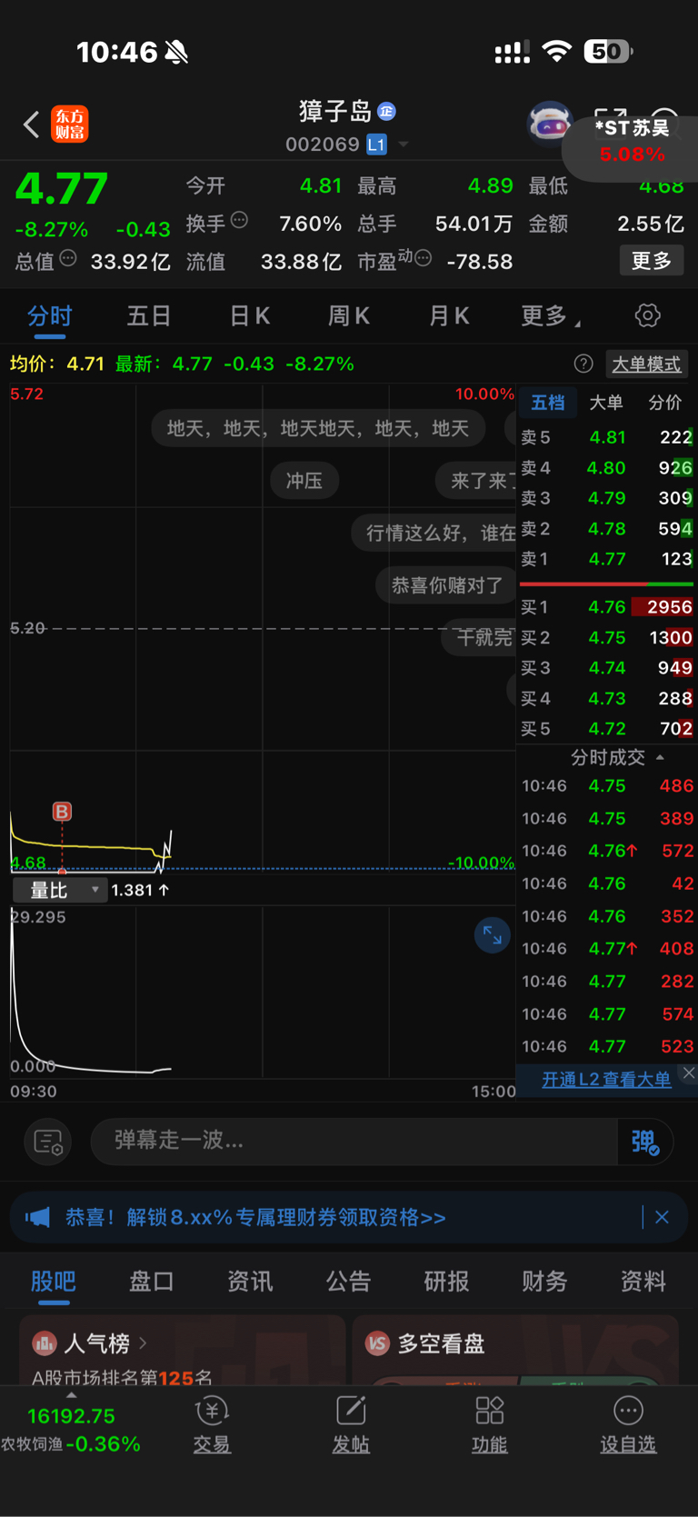
Task: Tap the 弹幕走一波 input field
Action: [x=354, y=1140]
